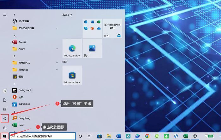Open the Mail (邮件) tile
221x140 pixels.
112,28
